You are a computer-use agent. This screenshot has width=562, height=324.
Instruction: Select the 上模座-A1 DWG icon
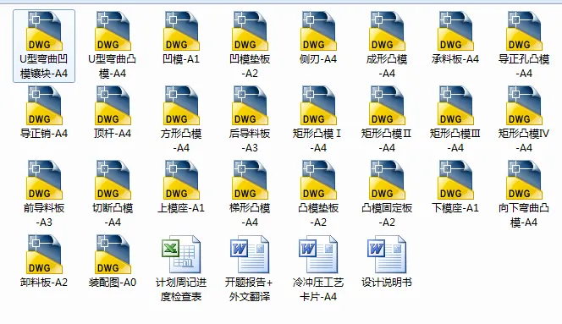coord(181,180)
